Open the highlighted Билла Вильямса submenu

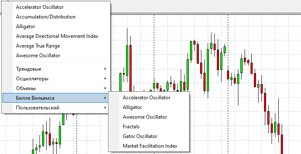click(55, 98)
